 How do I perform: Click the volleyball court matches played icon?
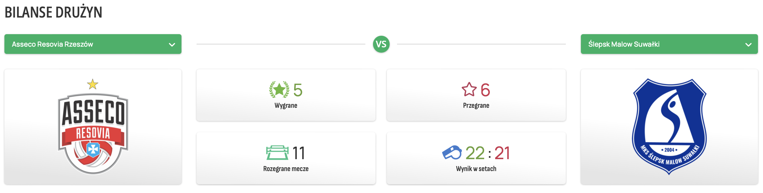click(x=277, y=153)
